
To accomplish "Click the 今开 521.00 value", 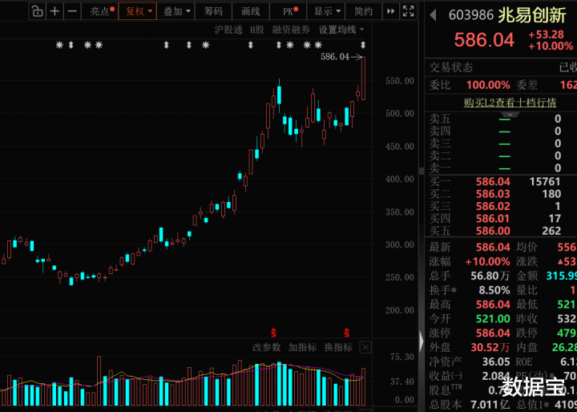I will 493,319.
